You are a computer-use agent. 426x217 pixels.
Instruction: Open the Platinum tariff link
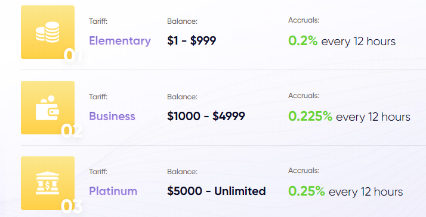coord(113,191)
